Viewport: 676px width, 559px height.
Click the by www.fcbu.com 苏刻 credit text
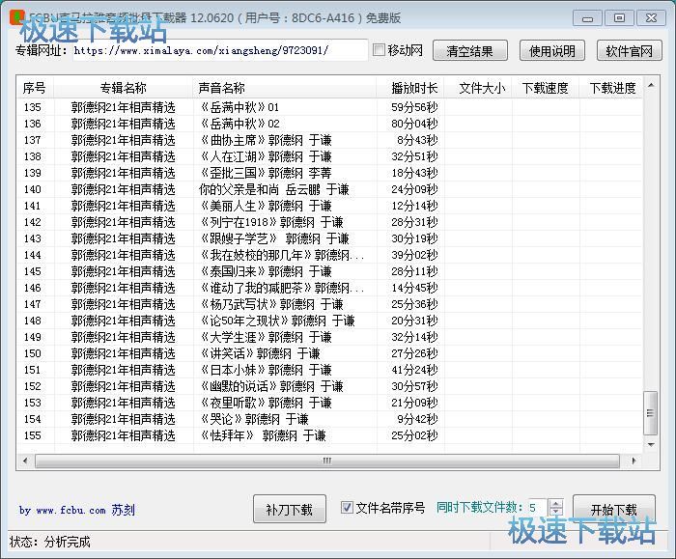click(x=76, y=510)
